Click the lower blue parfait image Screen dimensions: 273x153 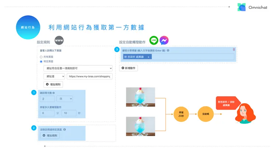coord(141,126)
